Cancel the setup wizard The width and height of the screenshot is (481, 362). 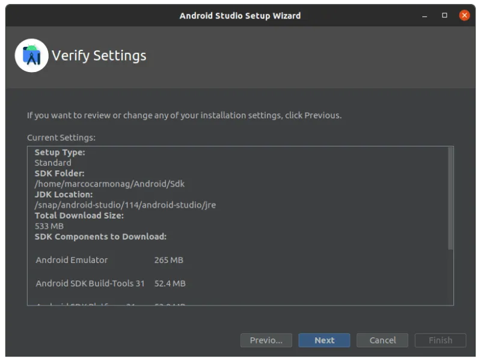[382, 340]
